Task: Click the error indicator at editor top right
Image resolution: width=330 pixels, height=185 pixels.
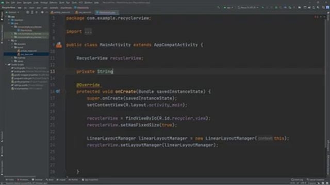Action: point(316,17)
